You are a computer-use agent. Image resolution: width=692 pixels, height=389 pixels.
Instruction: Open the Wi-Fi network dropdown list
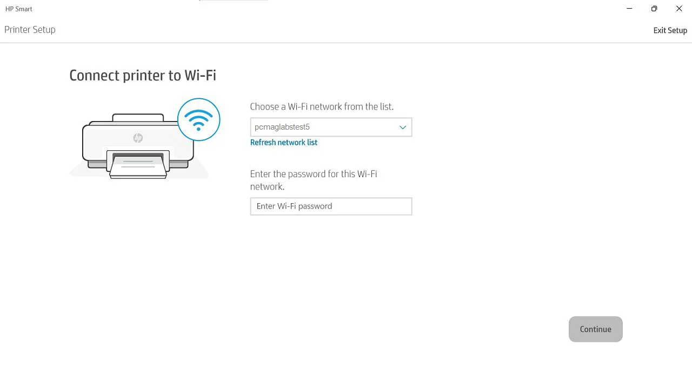coord(331,127)
